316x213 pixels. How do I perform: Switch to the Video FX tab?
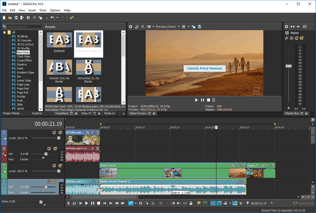86,113
